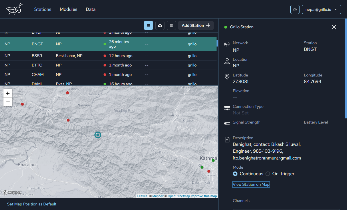Click the Connection Type icon

(227, 108)
